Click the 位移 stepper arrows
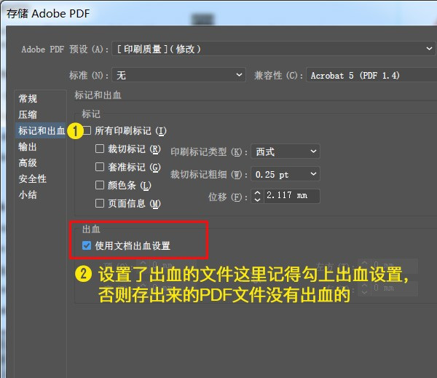437x378 pixels. [258, 196]
